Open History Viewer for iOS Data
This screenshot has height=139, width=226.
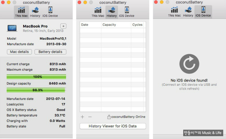coord(113,126)
